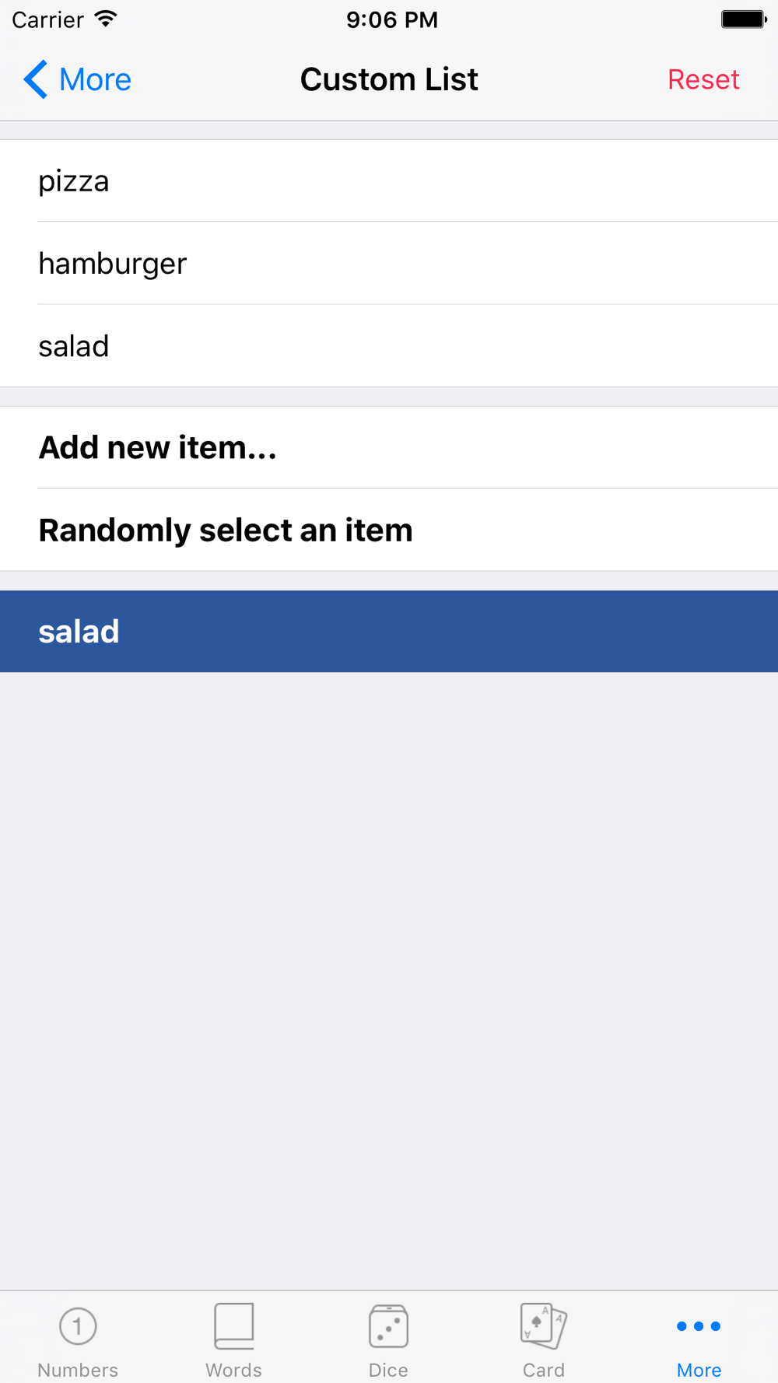The width and height of the screenshot is (778, 1383).
Task: Tap the clock in status bar
Action: (x=392, y=19)
